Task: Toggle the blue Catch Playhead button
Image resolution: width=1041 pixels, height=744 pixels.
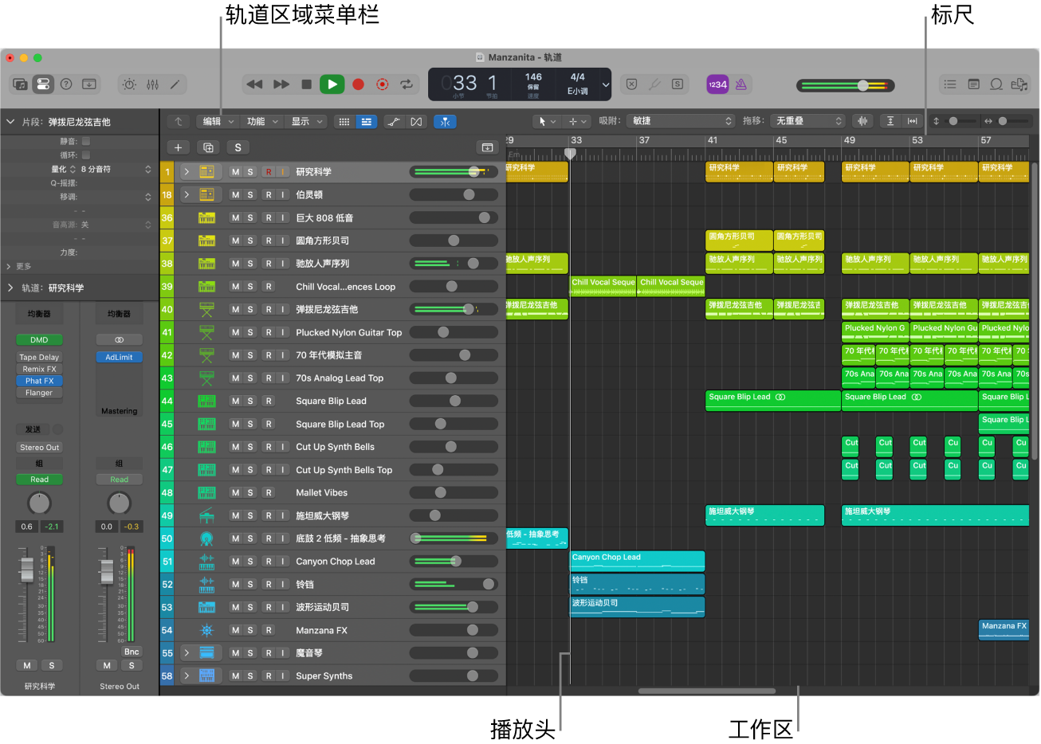Action: pos(446,122)
